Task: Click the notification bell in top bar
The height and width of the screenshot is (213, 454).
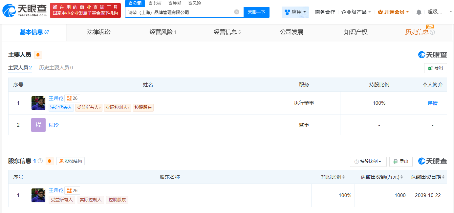Action: click(x=419, y=12)
